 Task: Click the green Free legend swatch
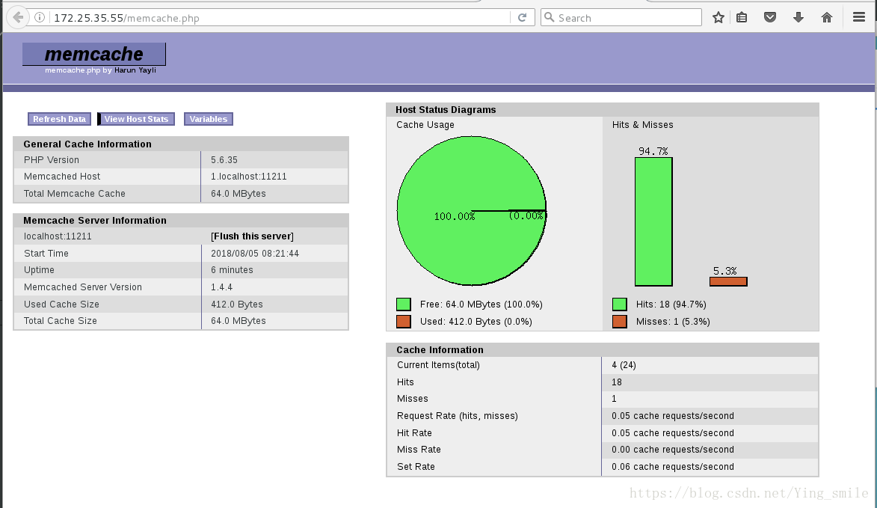[x=404, y=305]
